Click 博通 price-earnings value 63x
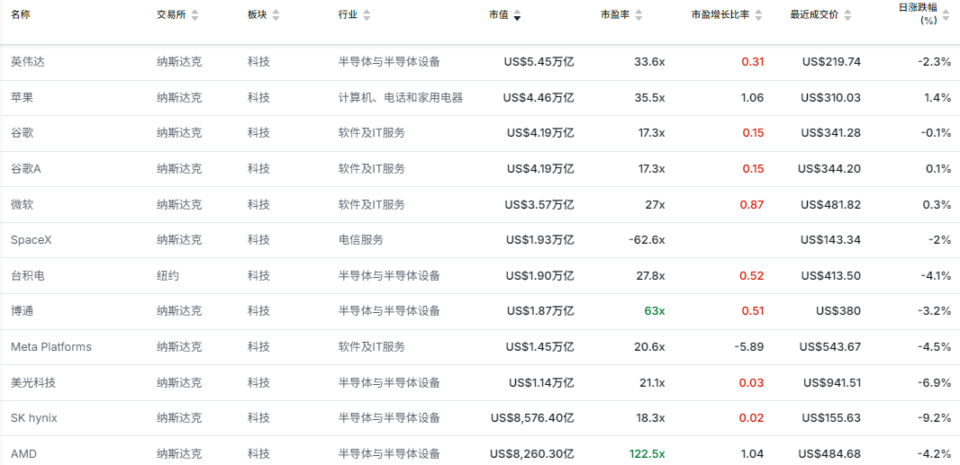This screenshot has width=960, height=465. coord(655,311)
